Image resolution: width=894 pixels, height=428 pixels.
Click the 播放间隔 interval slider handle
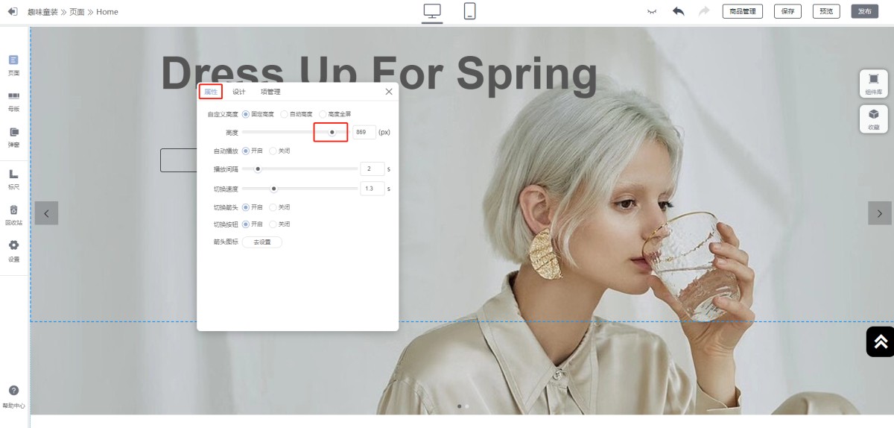[x=258, y=169]
